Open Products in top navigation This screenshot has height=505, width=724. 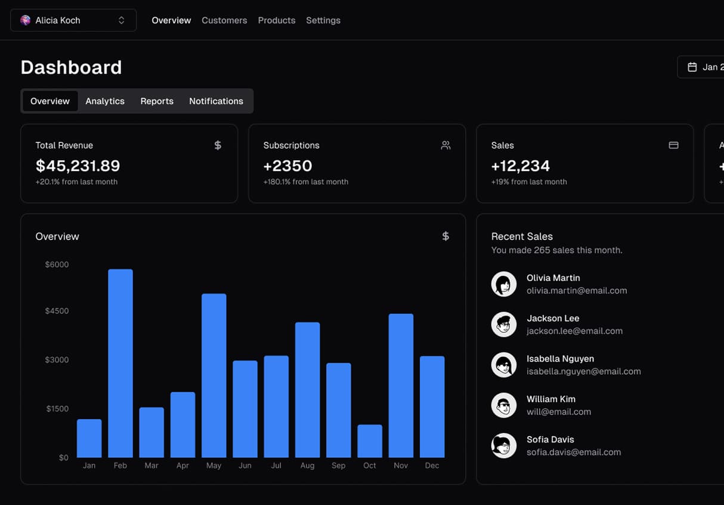coord(277,20)
